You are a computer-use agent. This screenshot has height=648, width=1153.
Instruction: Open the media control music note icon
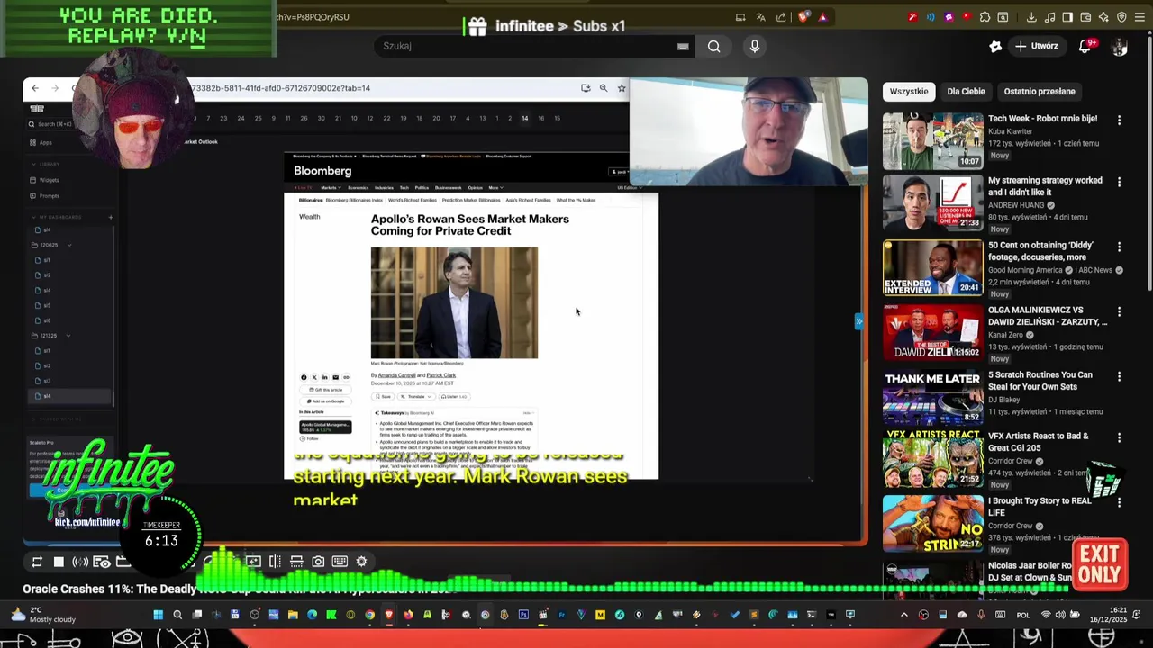[x=1049, y=16]
